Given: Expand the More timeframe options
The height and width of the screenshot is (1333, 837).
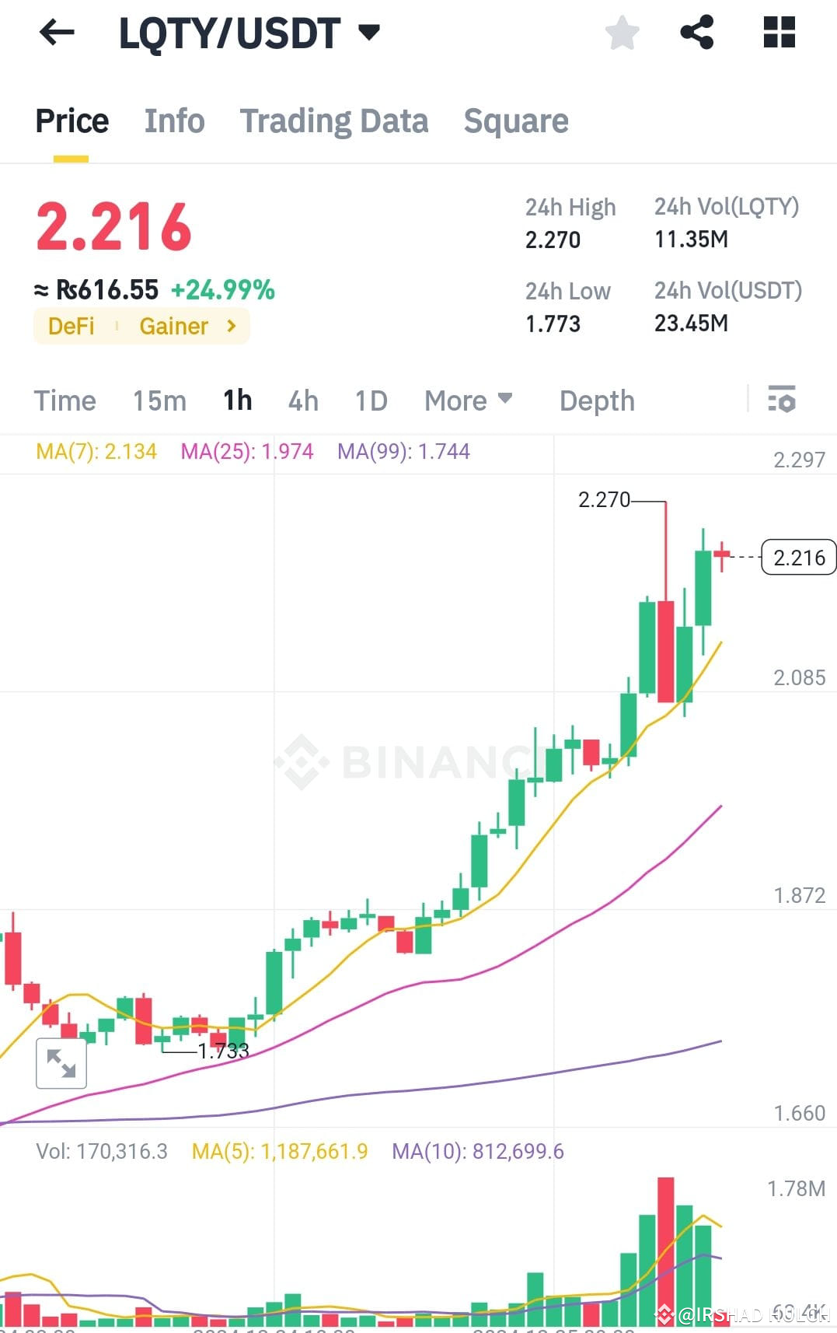Looking at the screenshot, I should pos(467,401).
